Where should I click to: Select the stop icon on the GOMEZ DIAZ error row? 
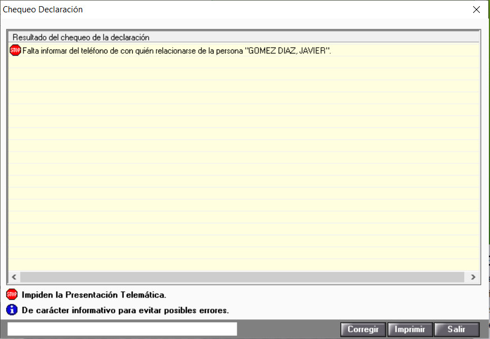[x=15, y=51]
